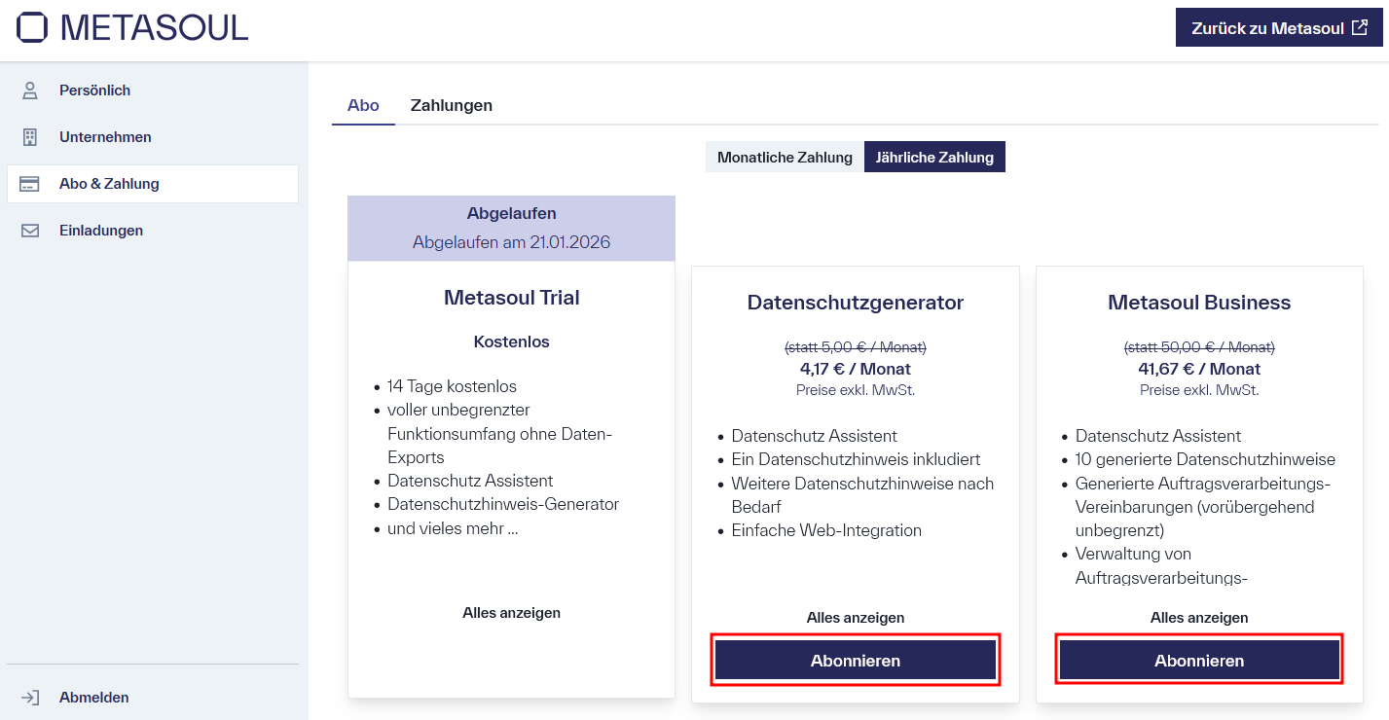Expand Alles anzeigen in Metasoul Trial card
The height and width of the screenshot is (720, 1389).
[x=511, y=613]
